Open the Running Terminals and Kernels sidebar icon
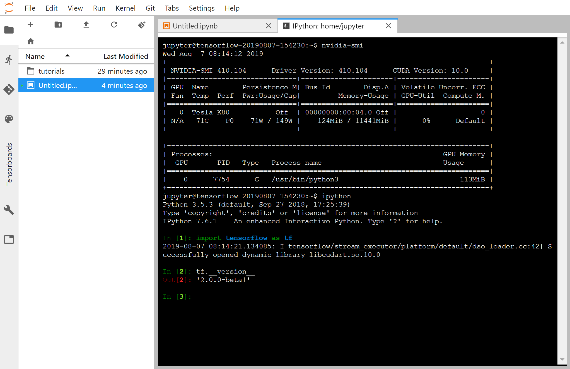 click(9, 60)
